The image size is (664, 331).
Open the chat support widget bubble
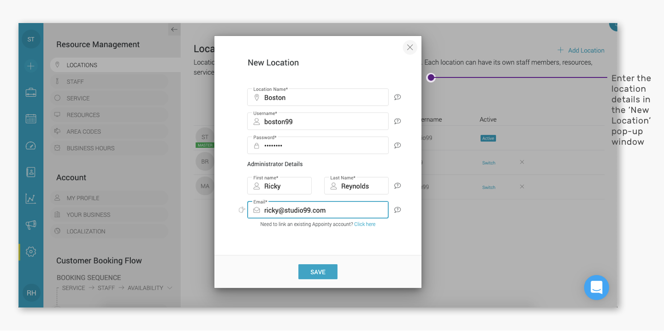tap(597, 288)
